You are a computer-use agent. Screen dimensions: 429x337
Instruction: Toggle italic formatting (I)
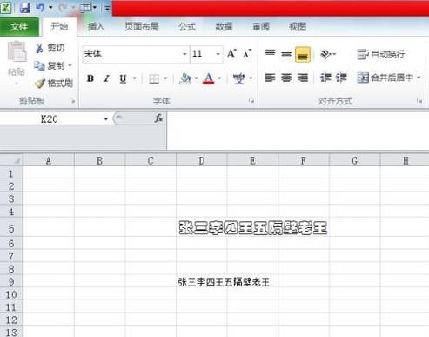(107, 78)
